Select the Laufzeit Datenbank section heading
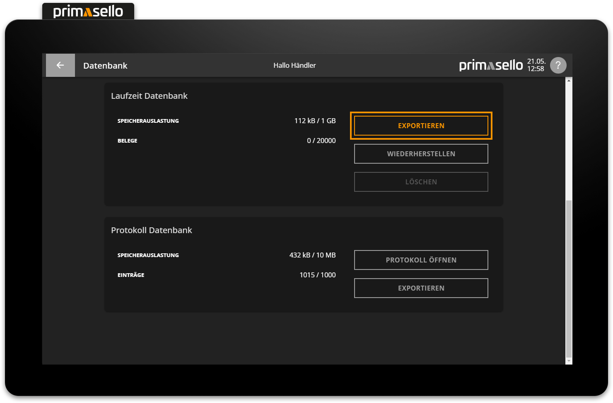 tap(149, 96)
